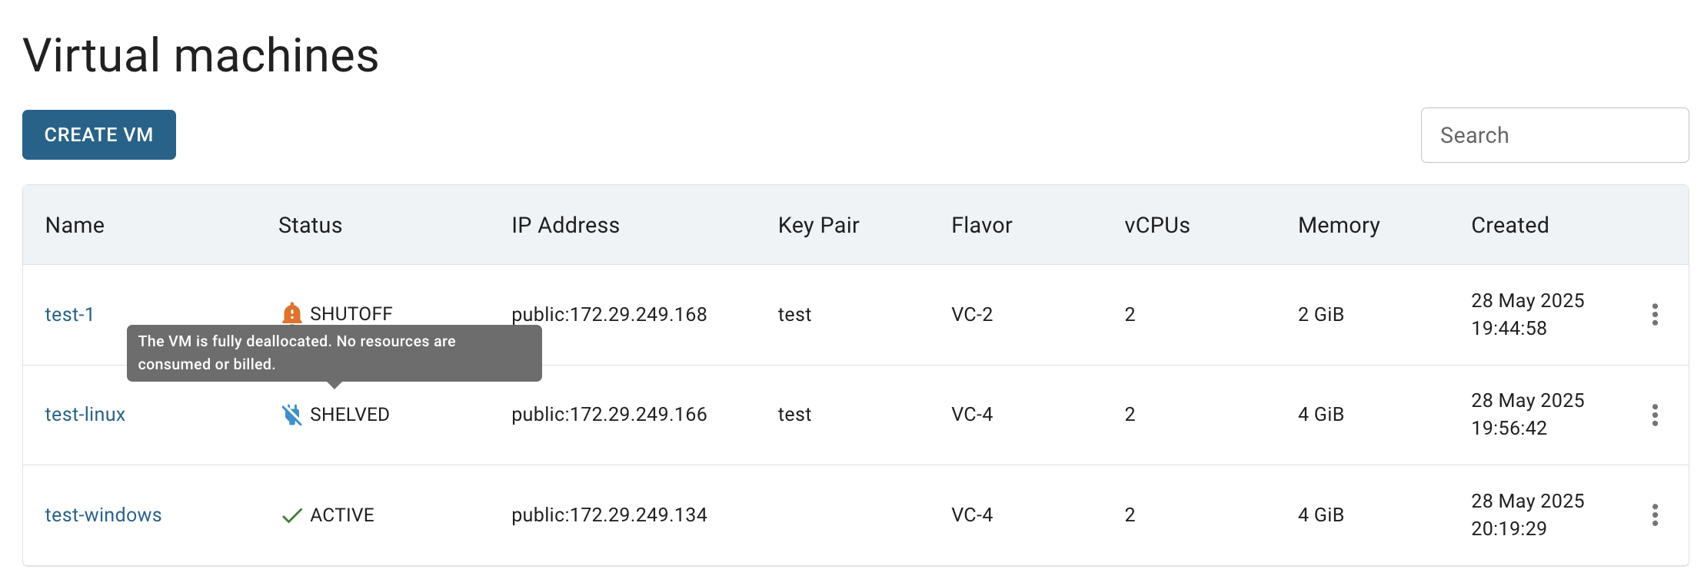1704x579 pixels.
Task: Click the Memory column header
Action: coord(1339,225)
